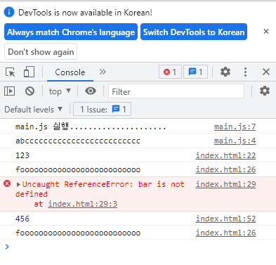The width and height of the screenshot is (276, 265).
Task: Click Switch DevTools to Korean
Action: pos(194,32)
